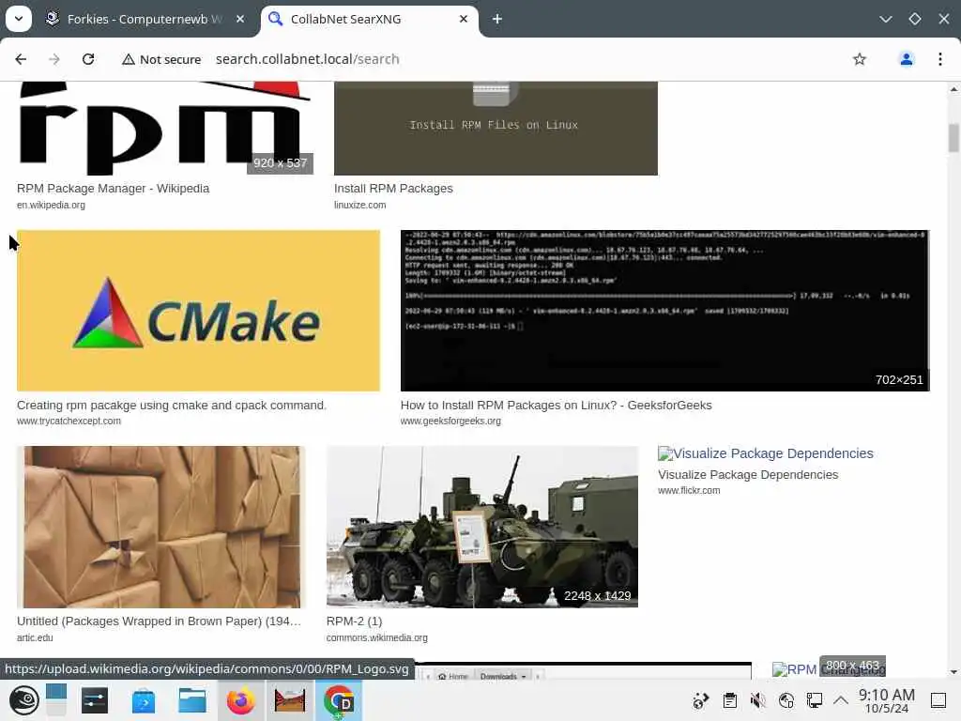Close the Forkies - Computernewb tab
The width and height of the screenshot is (961, 721).
240,19
